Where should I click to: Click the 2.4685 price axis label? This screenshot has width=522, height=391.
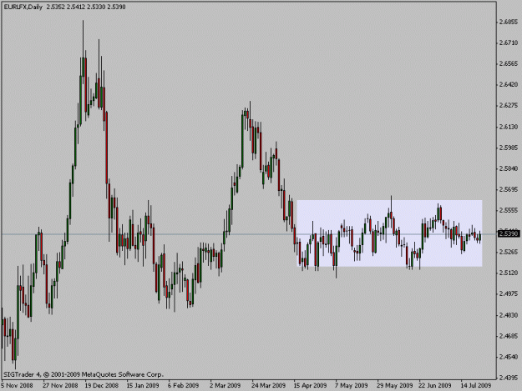(x=509, y=336)
